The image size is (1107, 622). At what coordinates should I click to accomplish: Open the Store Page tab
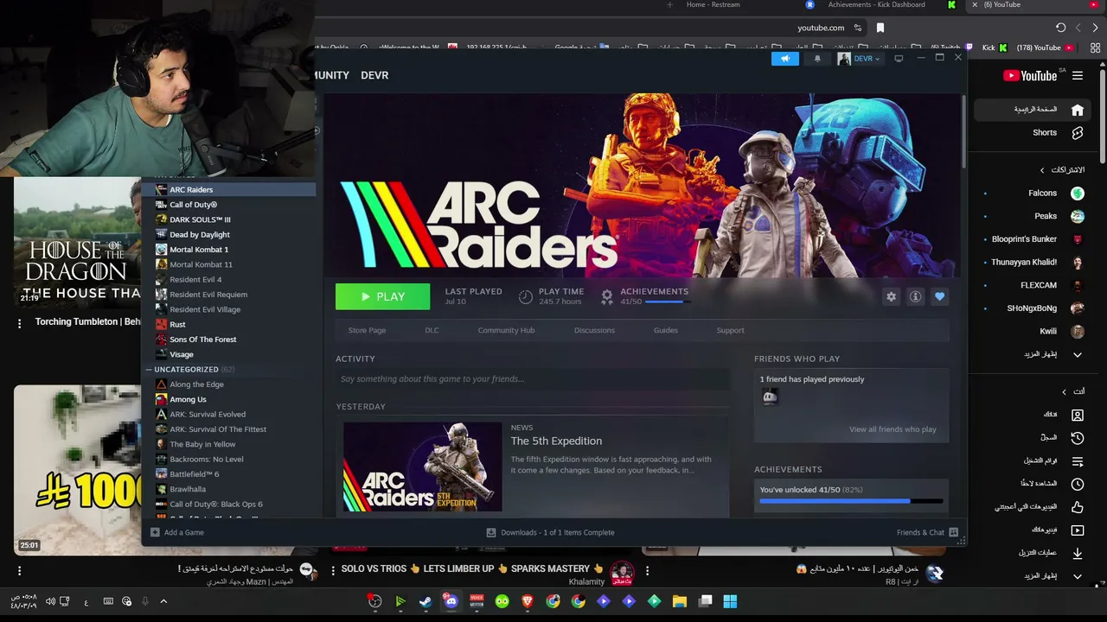click(367, 330)
